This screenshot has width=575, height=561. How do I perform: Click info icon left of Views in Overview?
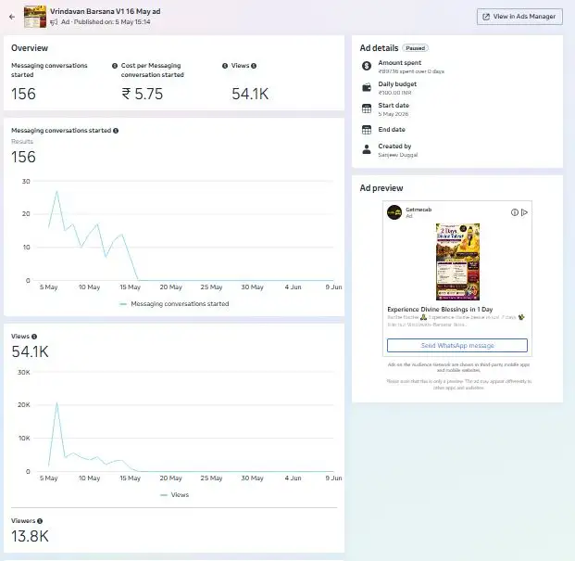click(225, 66)
